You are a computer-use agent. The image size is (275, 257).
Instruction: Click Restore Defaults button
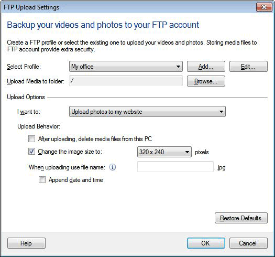click(241, 218)
